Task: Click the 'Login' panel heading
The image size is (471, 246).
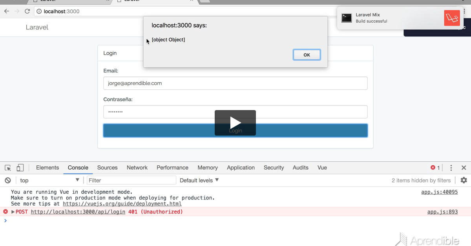Action: pos(110,53)
